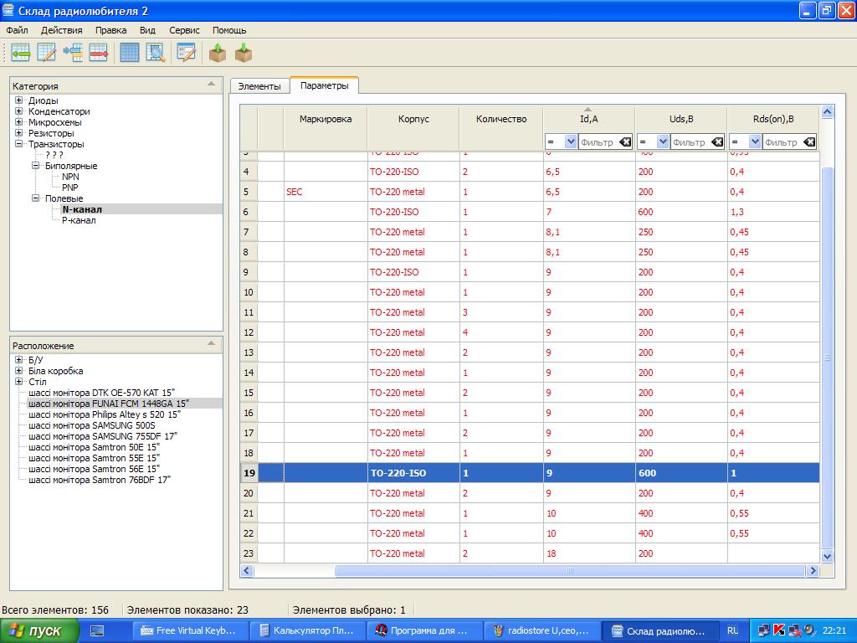Click the plain blue grid table icon
Image resolution: width=857 pixels, height=643 pixels.
tap(130, 53)
